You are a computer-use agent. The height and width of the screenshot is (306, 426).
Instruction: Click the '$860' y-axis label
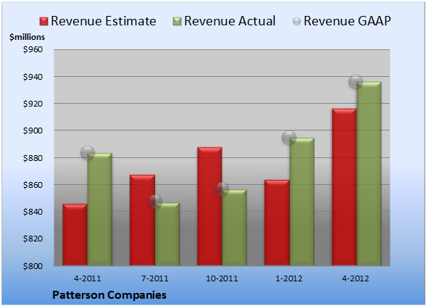[x=33, y=185]
